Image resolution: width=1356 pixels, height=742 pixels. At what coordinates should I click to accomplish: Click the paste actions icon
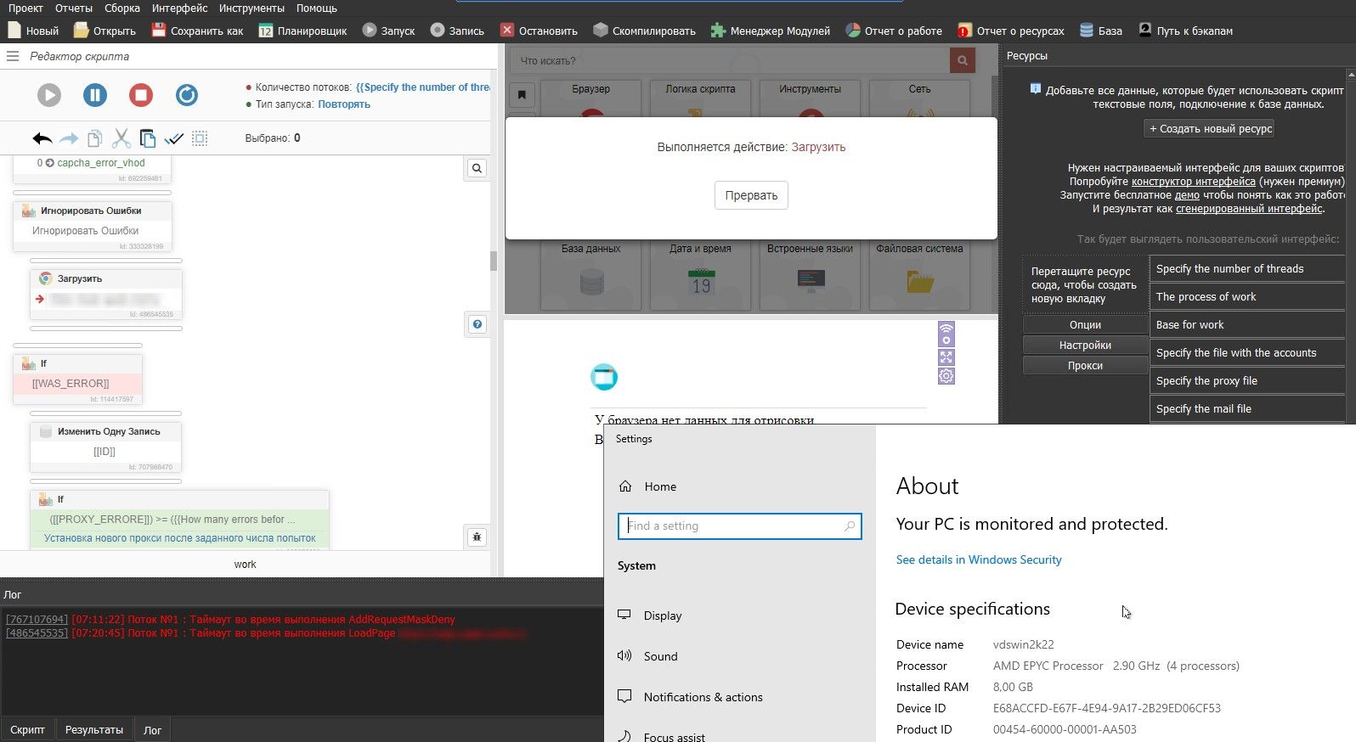(x=148, y=138)
